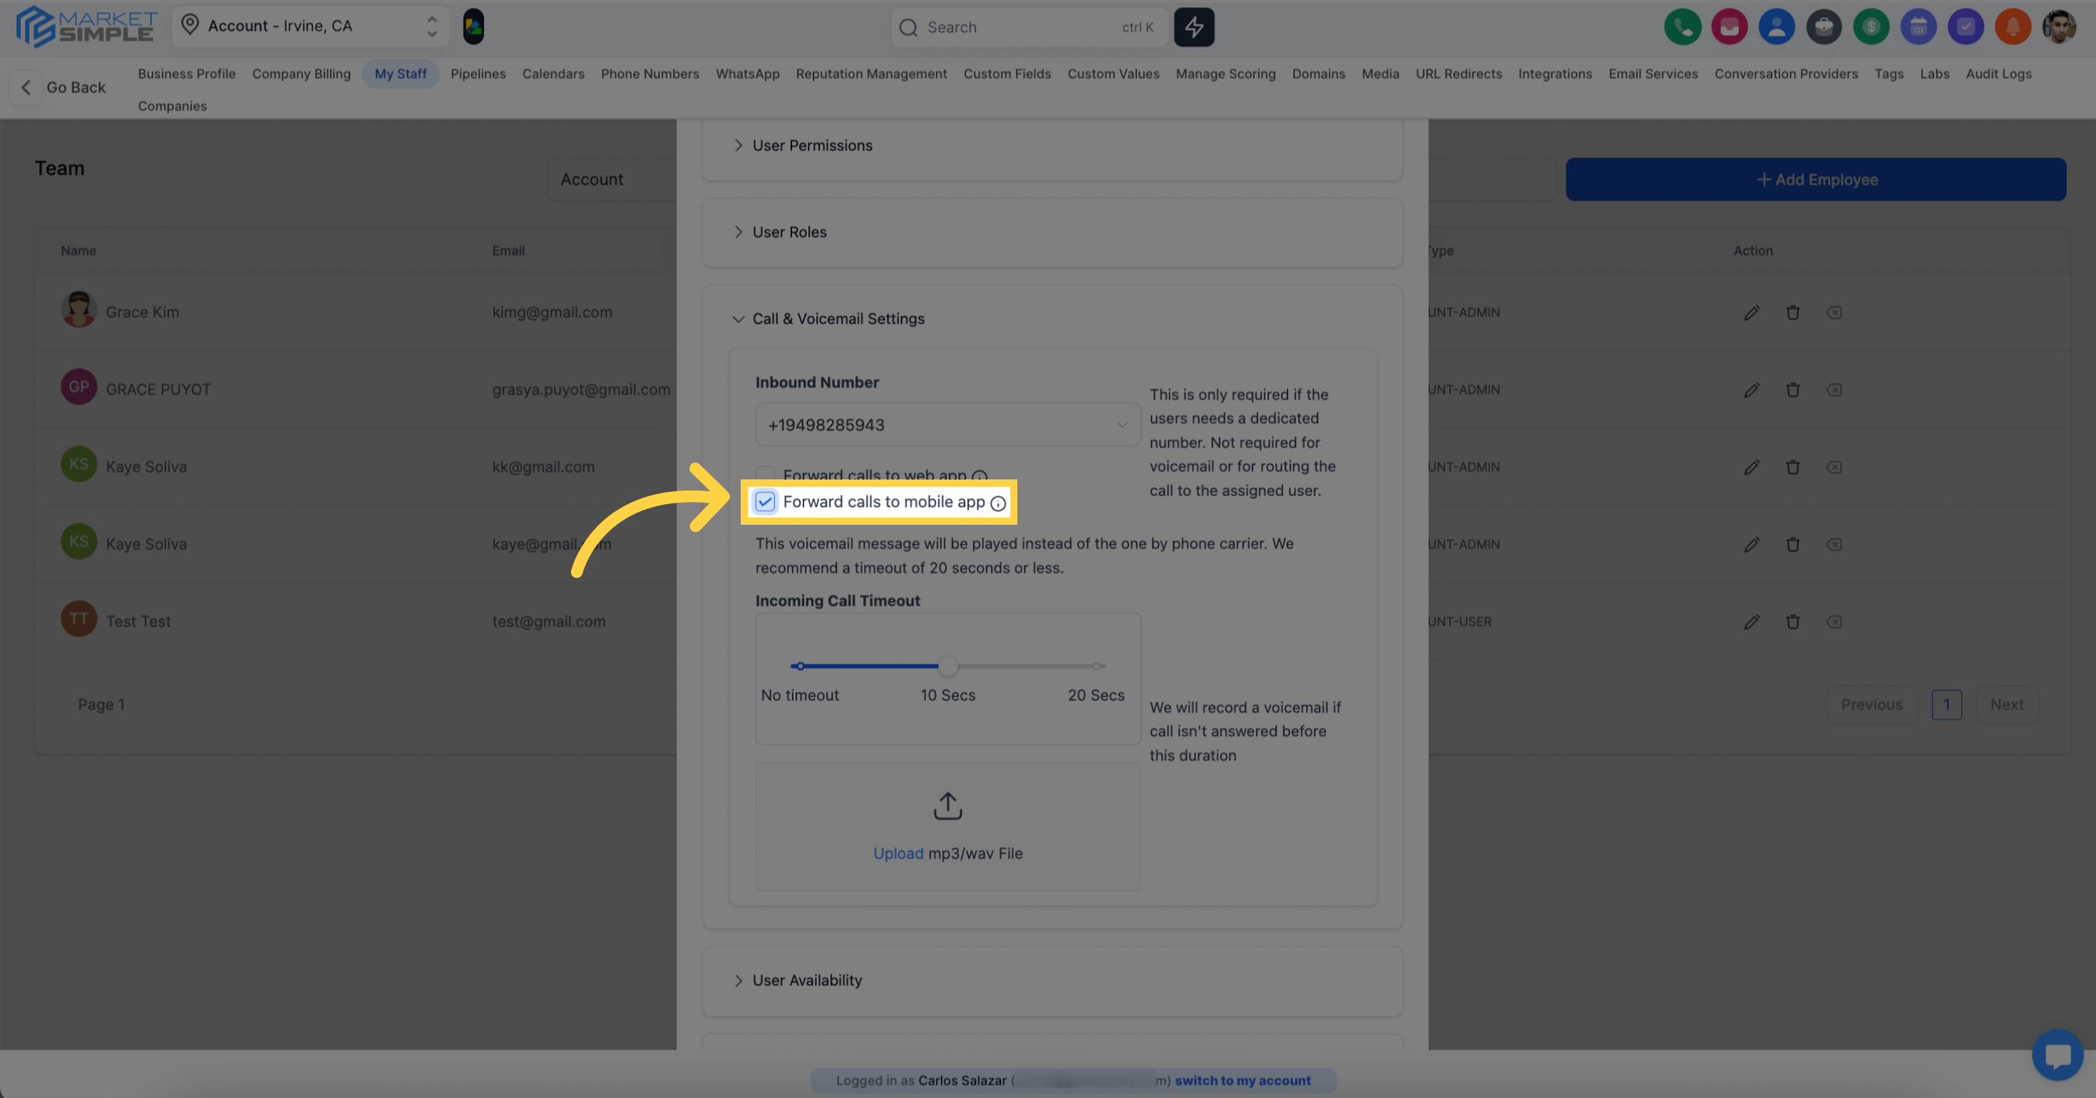Viewport: 2096px width, 1098px height.
Task: Click the green dollar sign icon
Action: pyautogui.click(x=1871, y=27)
